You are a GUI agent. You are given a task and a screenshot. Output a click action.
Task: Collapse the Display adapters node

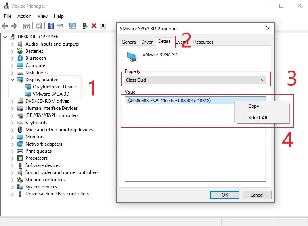(x=13, y=80)
